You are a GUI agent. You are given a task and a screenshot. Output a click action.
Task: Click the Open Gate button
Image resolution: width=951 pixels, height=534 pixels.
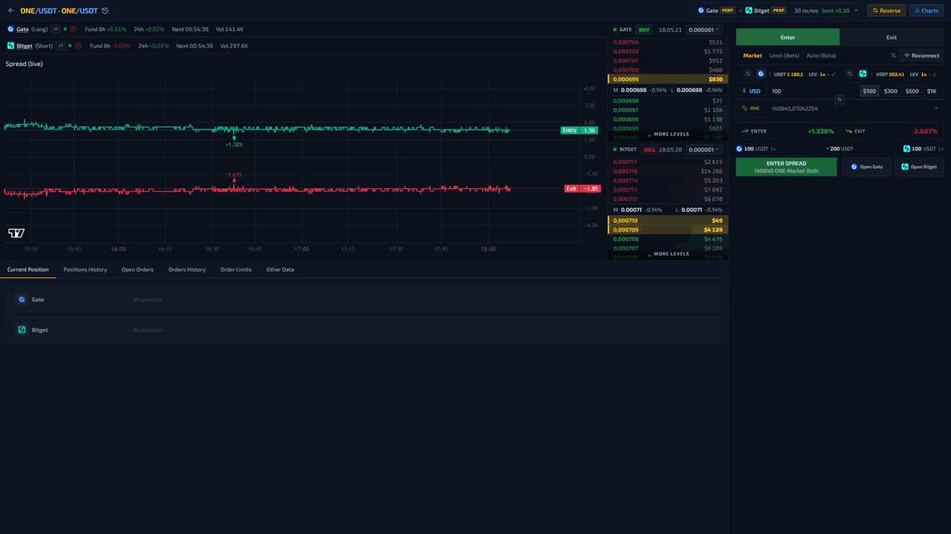coord(866,167)
